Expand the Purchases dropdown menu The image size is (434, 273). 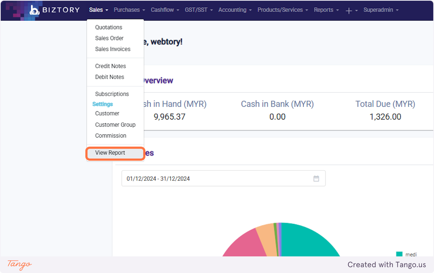pyautogui.click(x=129, y=10)
